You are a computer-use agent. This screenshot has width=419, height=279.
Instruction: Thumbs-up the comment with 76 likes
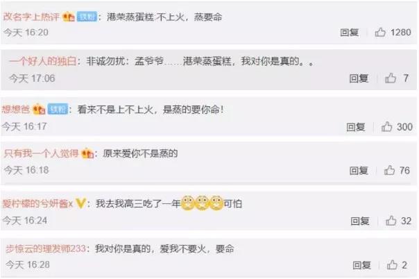(x=389, y=170)
